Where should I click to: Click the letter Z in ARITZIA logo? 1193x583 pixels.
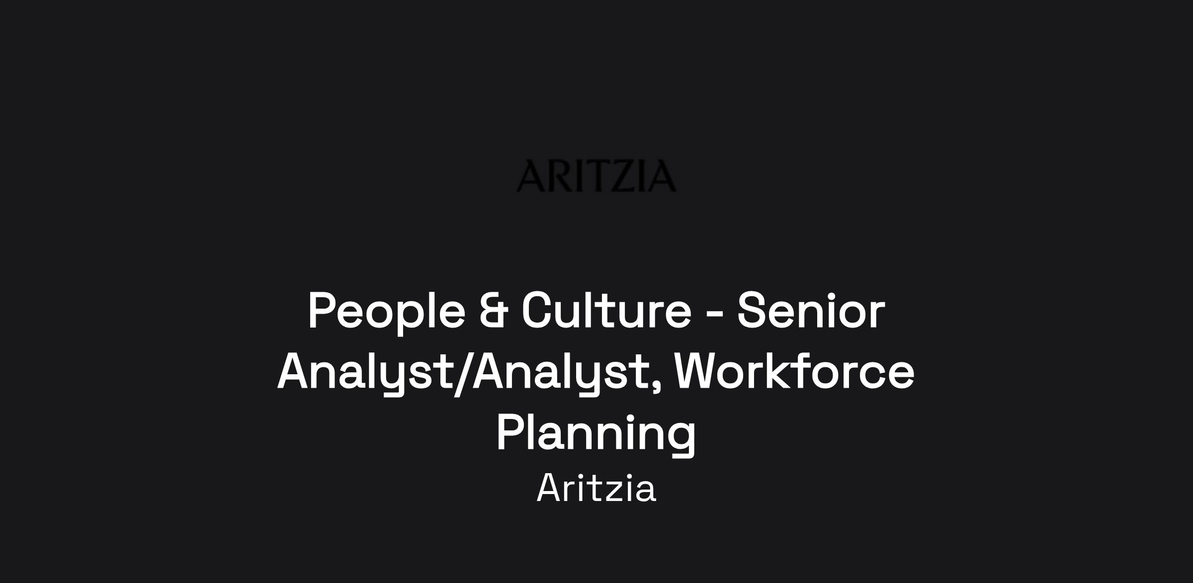pos(623,175)
